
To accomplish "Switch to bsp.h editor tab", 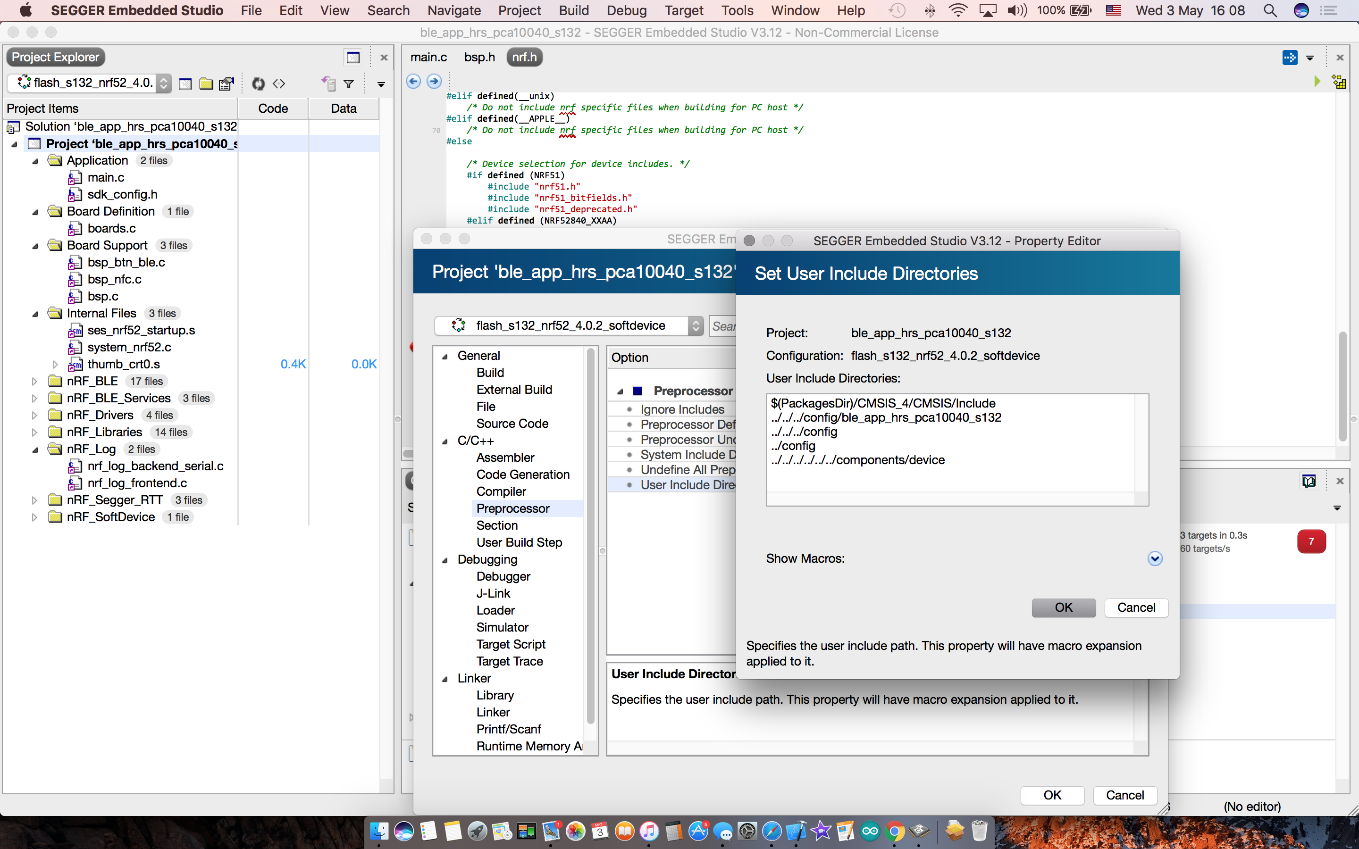I will [479, 57].
